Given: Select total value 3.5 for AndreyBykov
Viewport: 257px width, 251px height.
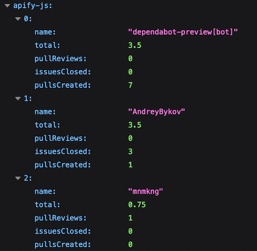Looking at the screenshot, I should tap(135, 125).
